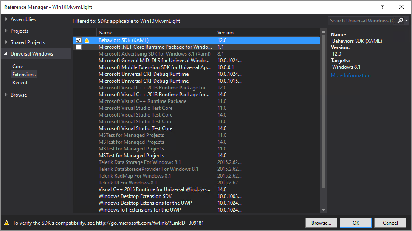The width and height of the screenshot is (412, 231).
Task: Select the Extensions sub-category
Action: point(24,75)
